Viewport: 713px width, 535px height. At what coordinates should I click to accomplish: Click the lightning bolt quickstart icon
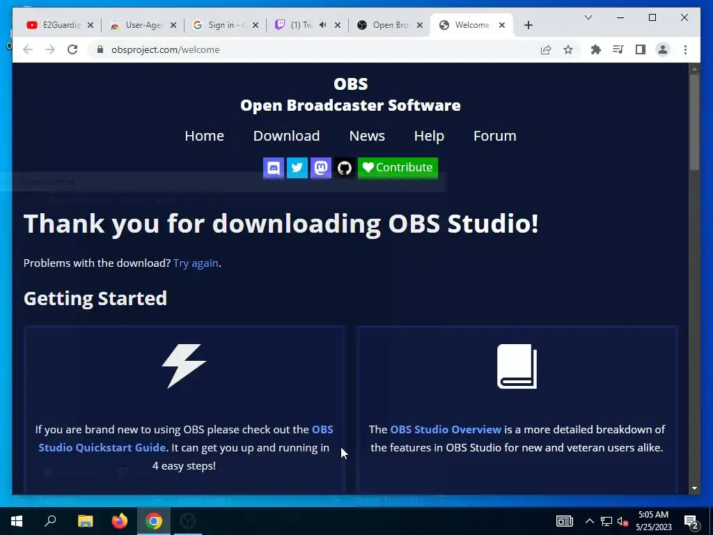tap(184, 366)
